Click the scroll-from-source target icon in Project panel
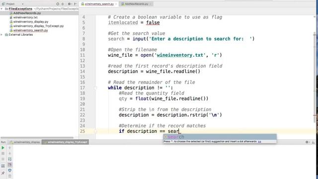Viewport: 318px width, 179px height. pyautogui.click(x=58, y=4)
